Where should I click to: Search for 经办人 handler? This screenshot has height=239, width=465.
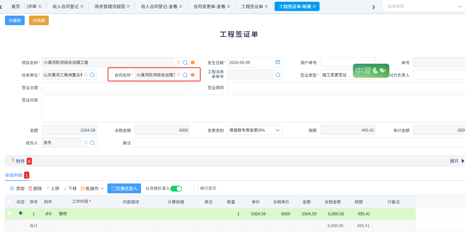click(92, 143)
